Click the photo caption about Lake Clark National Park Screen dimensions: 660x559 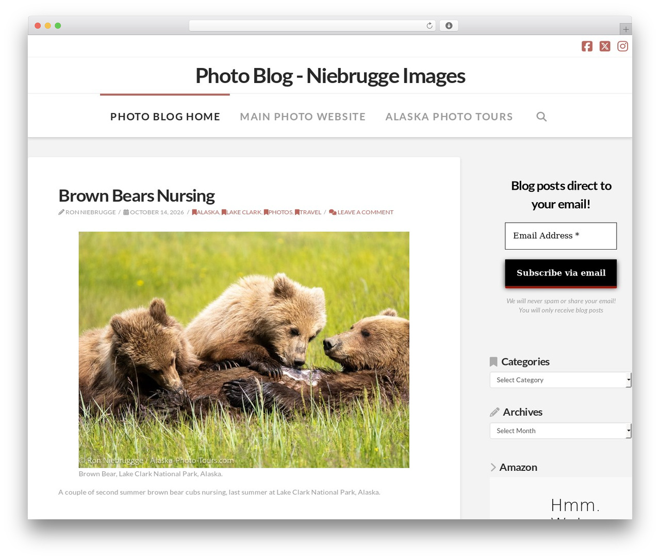(151, 474)
